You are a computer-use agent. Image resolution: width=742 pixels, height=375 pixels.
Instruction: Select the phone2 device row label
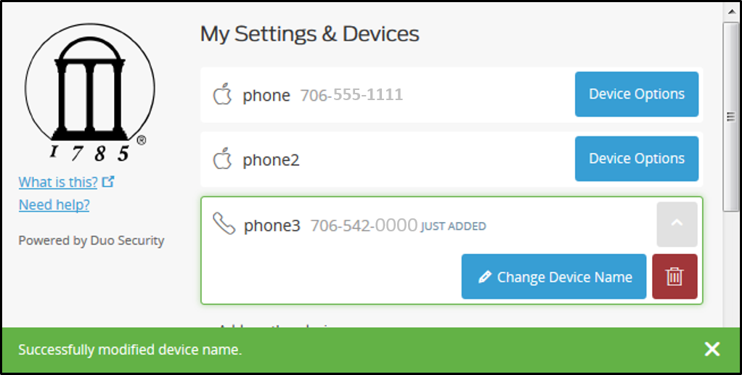click(271, 160)
